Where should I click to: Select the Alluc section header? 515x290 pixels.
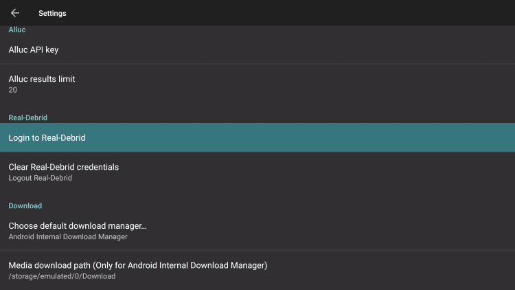(x=17, y=30)
